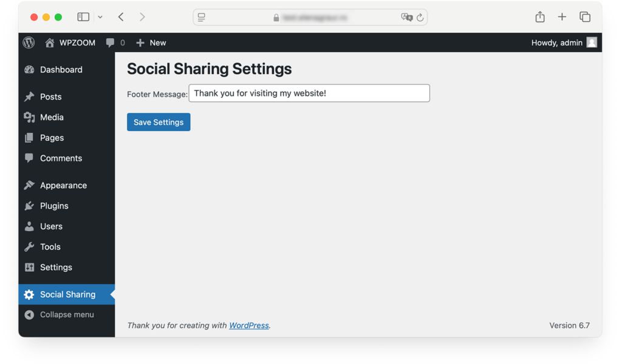Viewport: 622px width, 364px height.
Task: Click the Safari share icon
Action: (539, 17)
